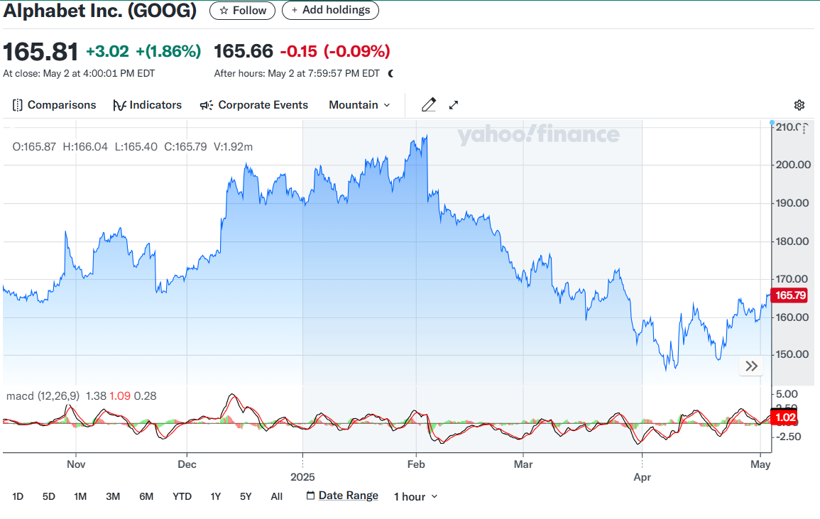Click the after hours price 165.66
Screen dimensions: 820x519
point(244,51)
